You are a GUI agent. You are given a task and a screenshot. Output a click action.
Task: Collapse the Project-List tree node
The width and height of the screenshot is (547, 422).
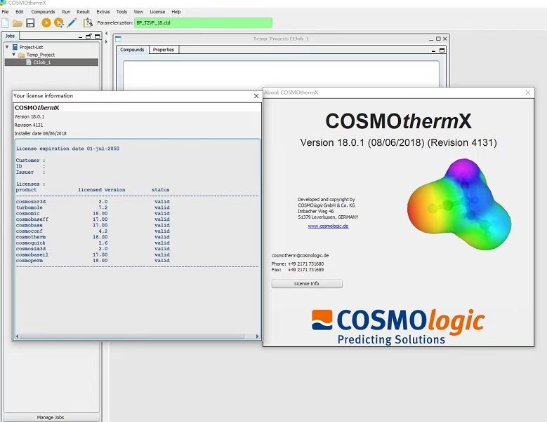click(7, 47)
